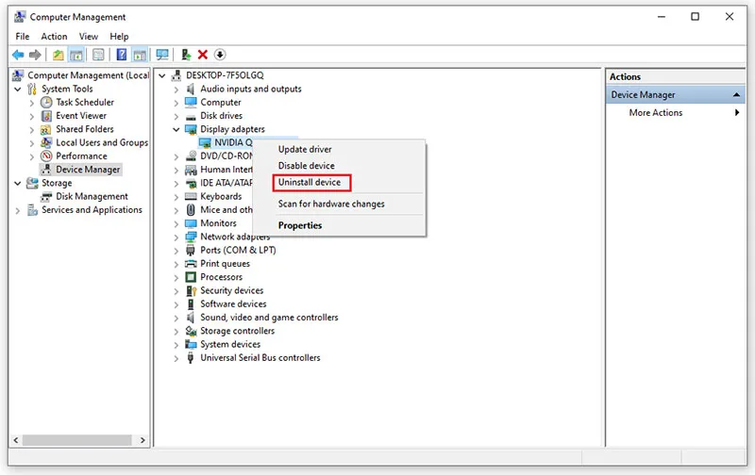
Task: Select Device Manager in the console tree
Action: click(x=88, y=170)
